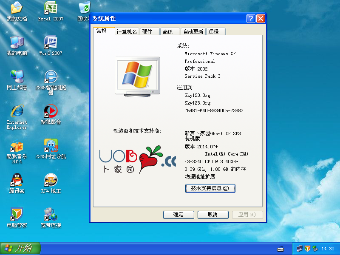This screenshot has height=255, width=340.
Task: Open the 我的电脑 desktop icon
Action: [17, 45]
